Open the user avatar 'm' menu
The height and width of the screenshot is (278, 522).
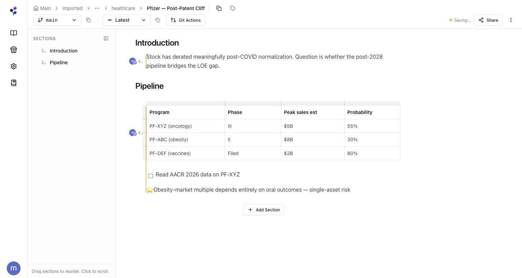pos(13,268)
